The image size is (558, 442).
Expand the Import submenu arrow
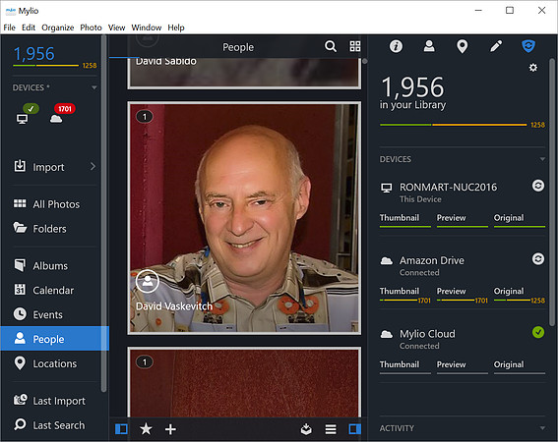pos(93,166)
